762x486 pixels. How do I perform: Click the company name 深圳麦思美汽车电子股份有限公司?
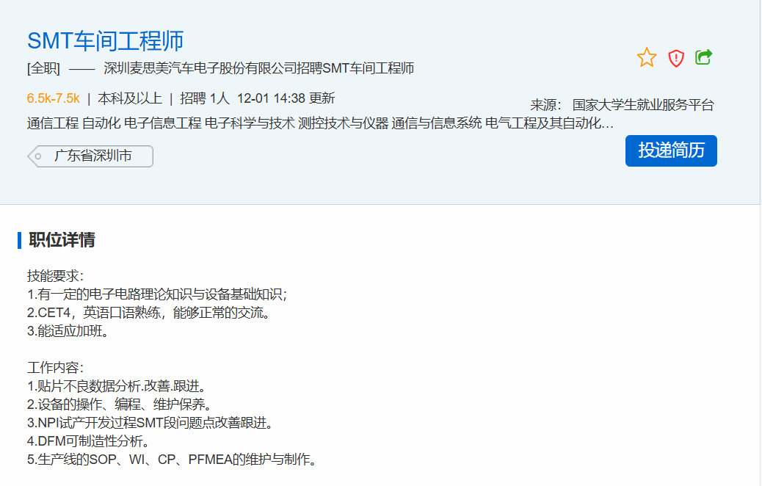(x=200, y=69)
